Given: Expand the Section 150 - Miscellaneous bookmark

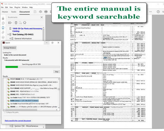Looking at the screenshot, I should (10, 126).
